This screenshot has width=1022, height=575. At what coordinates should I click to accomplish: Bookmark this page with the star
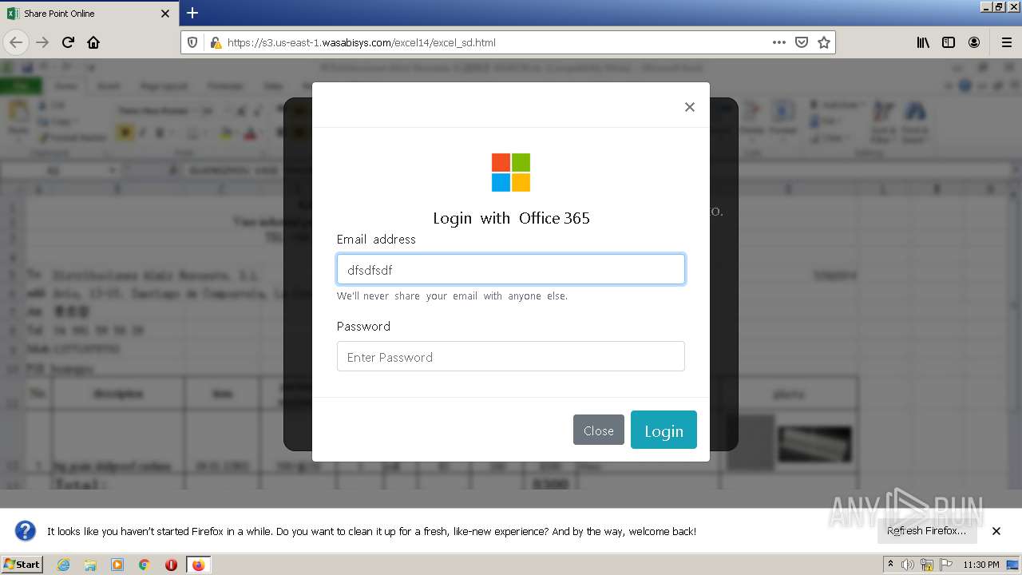[x=824, y=42]
